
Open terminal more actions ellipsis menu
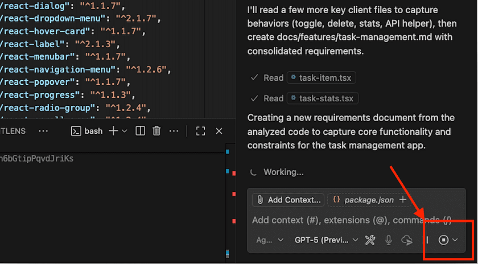click(173, 131)
